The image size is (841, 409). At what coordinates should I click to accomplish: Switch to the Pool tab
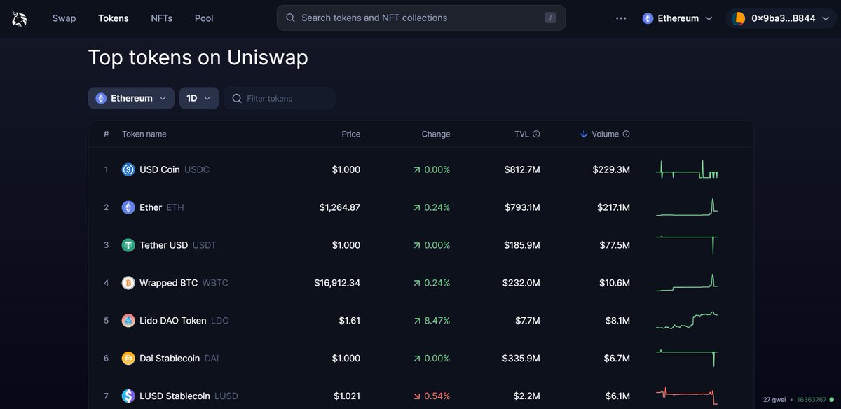204,18
